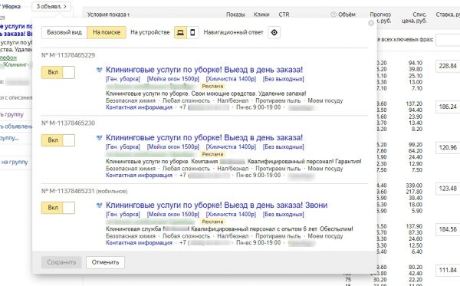Viewport: 460px width, 286px height.
Task: Edit the bid field showing 123.48
Action: [x=448, y=189]
